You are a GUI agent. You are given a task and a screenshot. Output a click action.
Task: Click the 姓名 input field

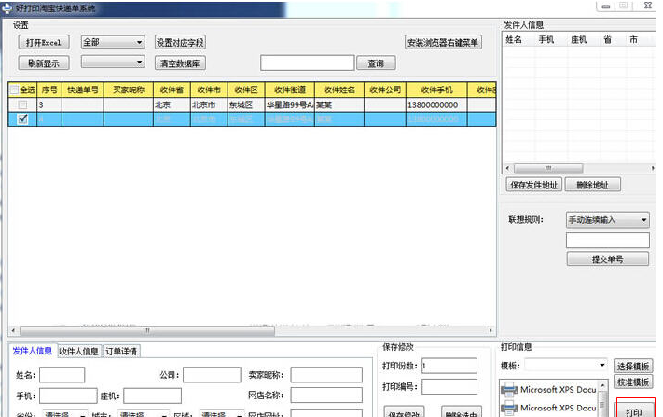[x=62, y=375]
